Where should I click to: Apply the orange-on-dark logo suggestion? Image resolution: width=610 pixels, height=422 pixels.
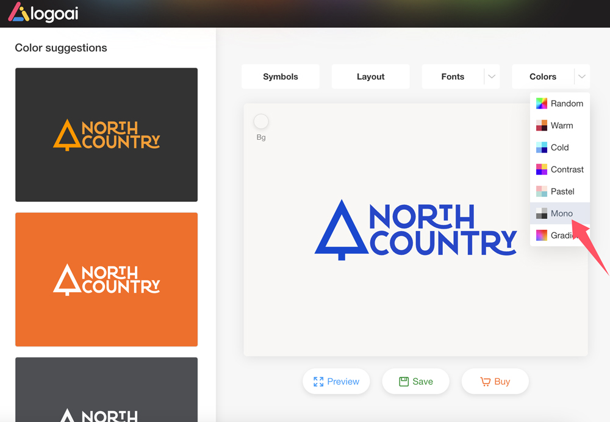pyautogui.click(x=106, y=135)
